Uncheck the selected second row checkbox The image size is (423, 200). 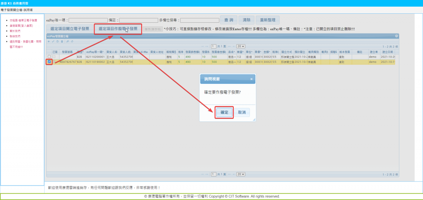tap(50, 62)
